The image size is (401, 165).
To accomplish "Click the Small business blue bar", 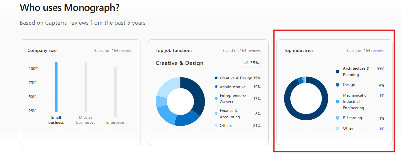I will [x=56, y=87].
